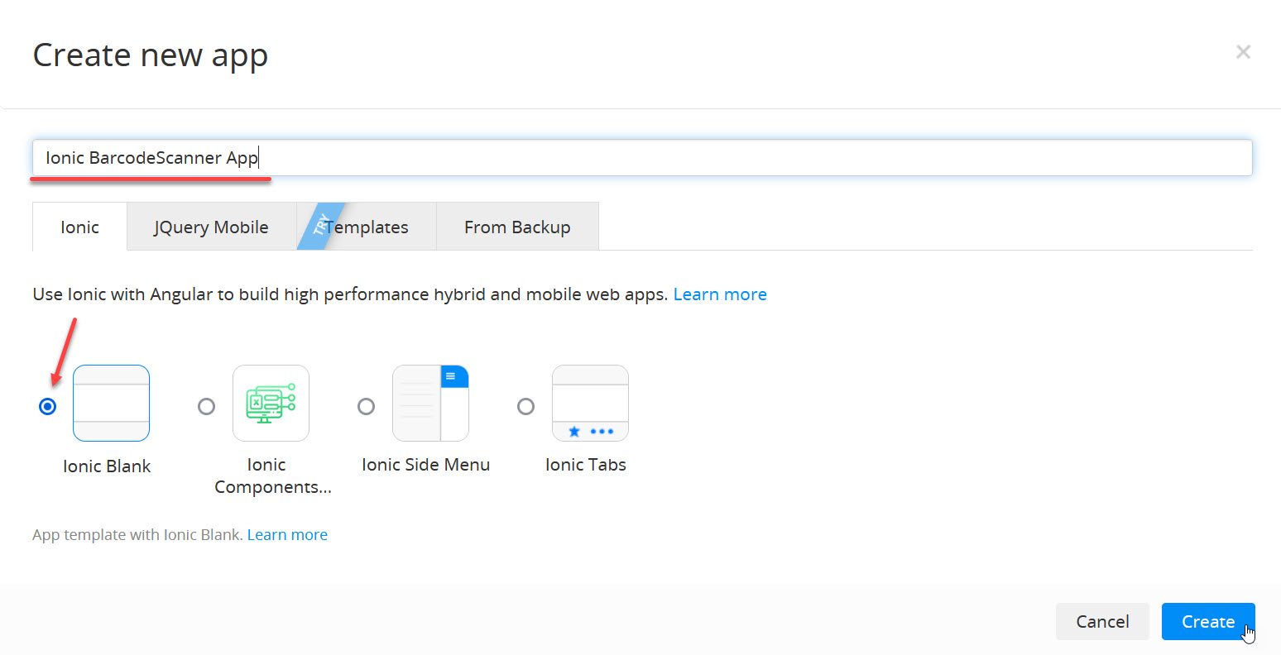The image size is (1281, 655).
Task: Click the Ionic Blank template thumbnail
Action: [111, 403]
